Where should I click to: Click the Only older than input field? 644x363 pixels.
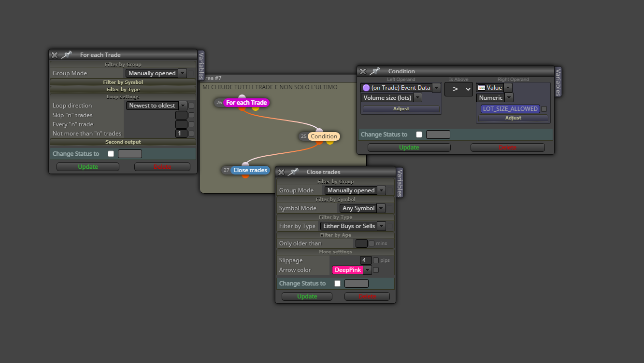coord(361,243)
